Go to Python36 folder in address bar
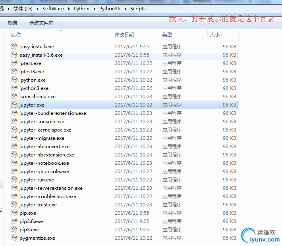 pos(110,9)
